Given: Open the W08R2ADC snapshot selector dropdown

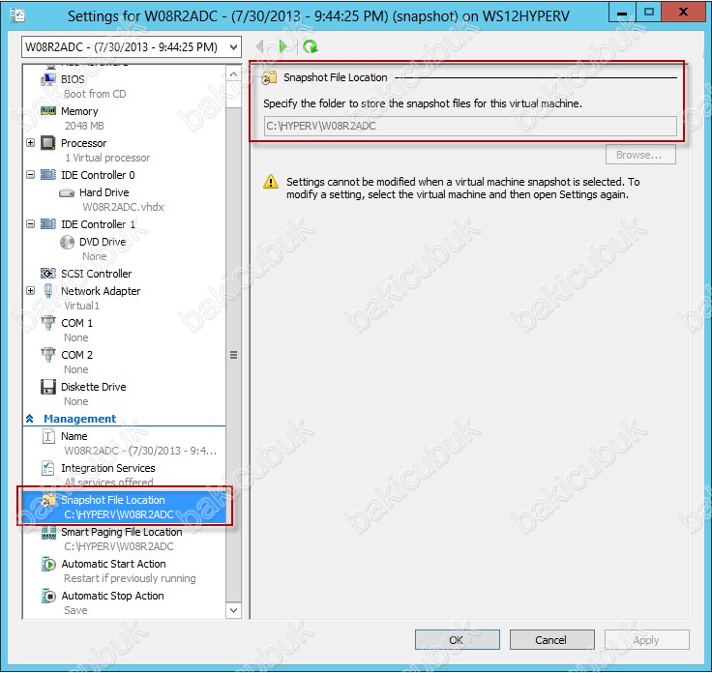Looking at the screenshot, I should (233, 46).
